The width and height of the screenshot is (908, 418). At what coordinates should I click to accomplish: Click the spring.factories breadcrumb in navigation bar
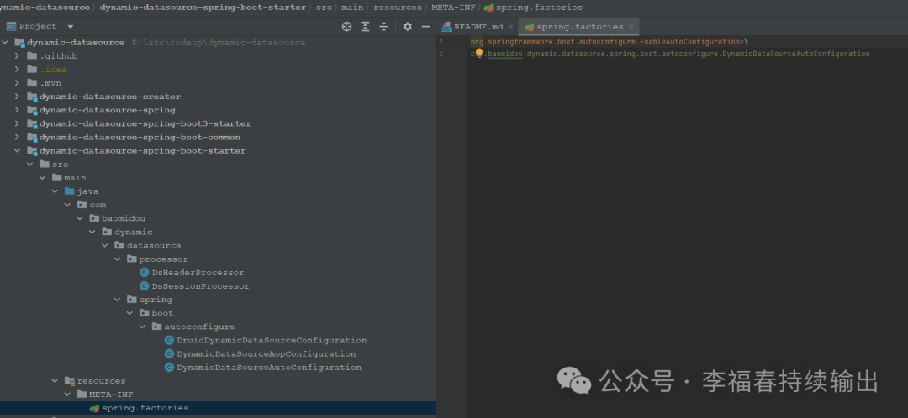[x=539, y=8]
